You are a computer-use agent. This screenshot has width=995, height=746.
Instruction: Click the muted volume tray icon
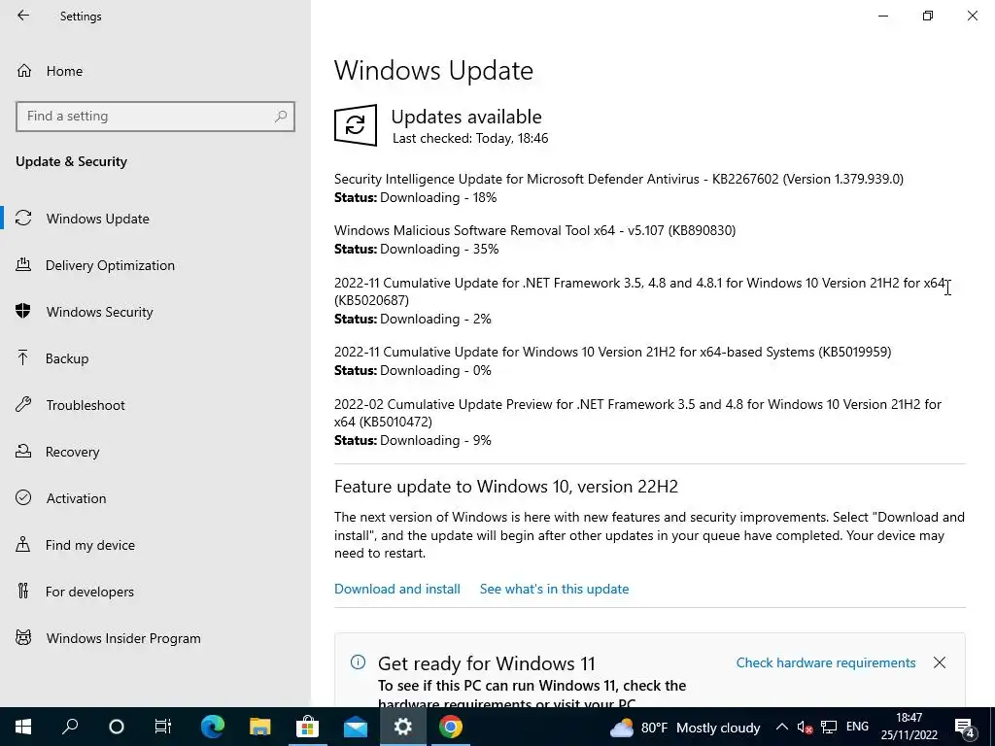(x=805, y=727)
